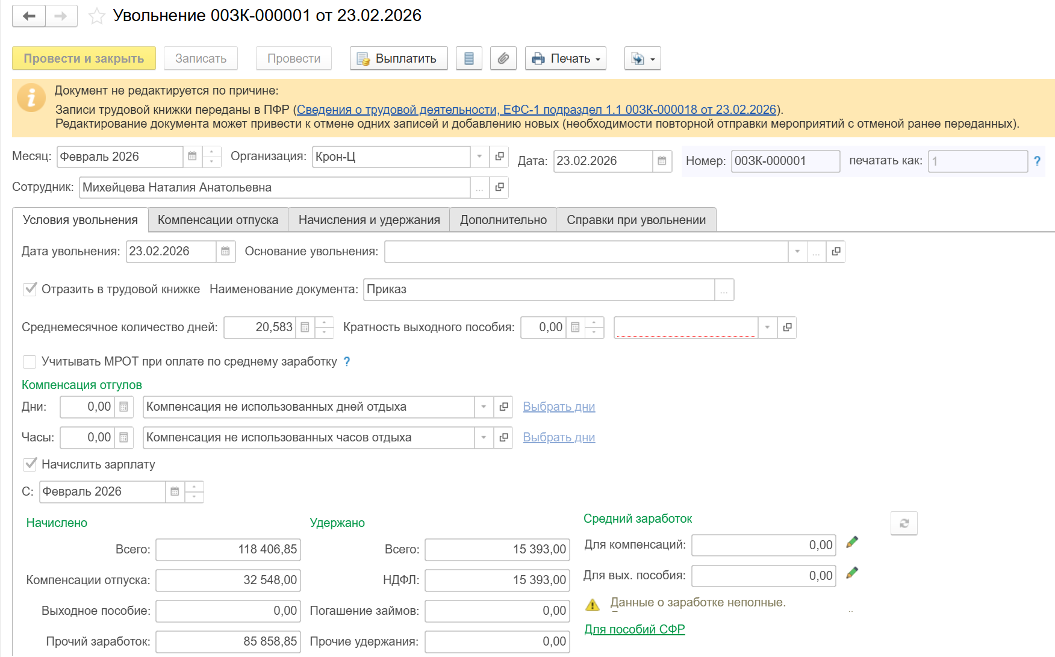Click the back navigation arrow
The image size is (1055, 657).
coord(29,16)
